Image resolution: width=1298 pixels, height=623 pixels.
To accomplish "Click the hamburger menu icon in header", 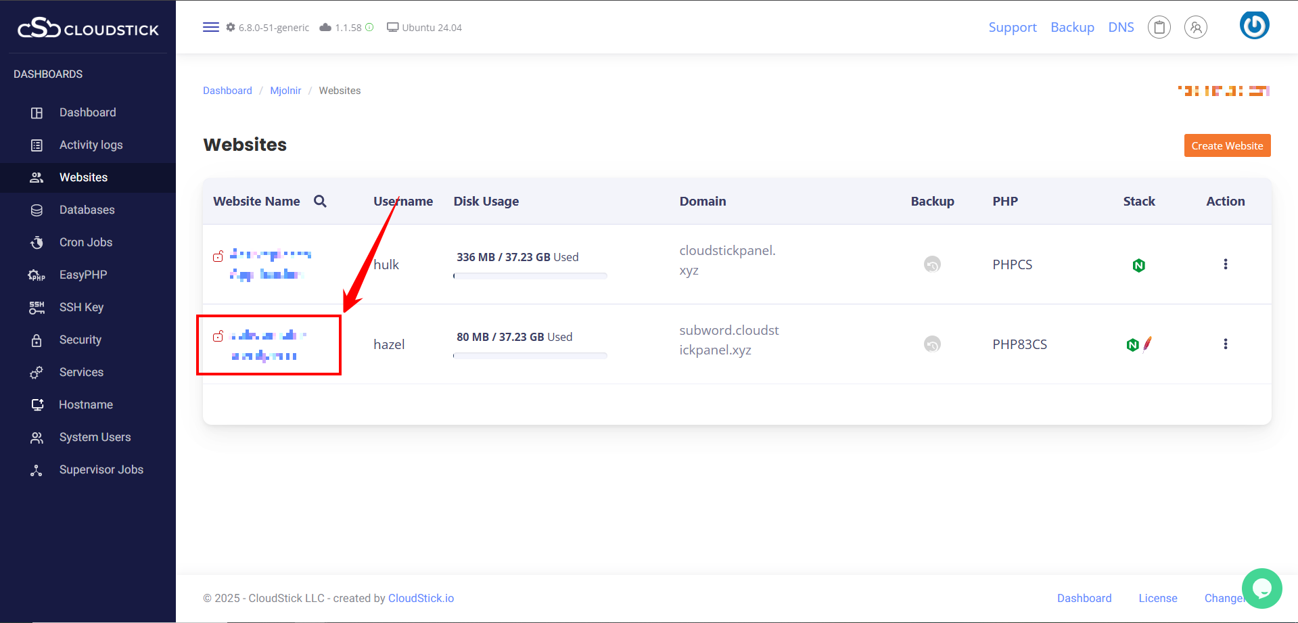I will coord(210,27).
